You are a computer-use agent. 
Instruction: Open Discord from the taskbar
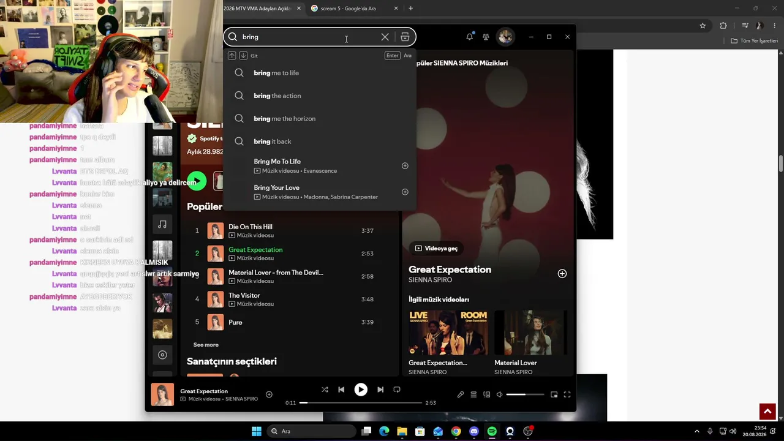pos(473,431)
